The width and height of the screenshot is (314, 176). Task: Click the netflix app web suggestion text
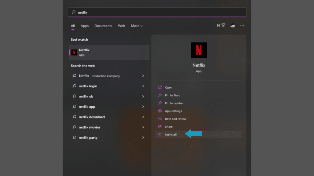tap(87, 107)
